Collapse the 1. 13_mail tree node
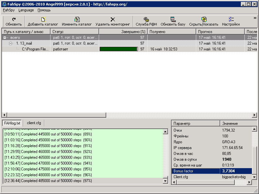This screenshot has height=194, width=259. pos(11,43)
